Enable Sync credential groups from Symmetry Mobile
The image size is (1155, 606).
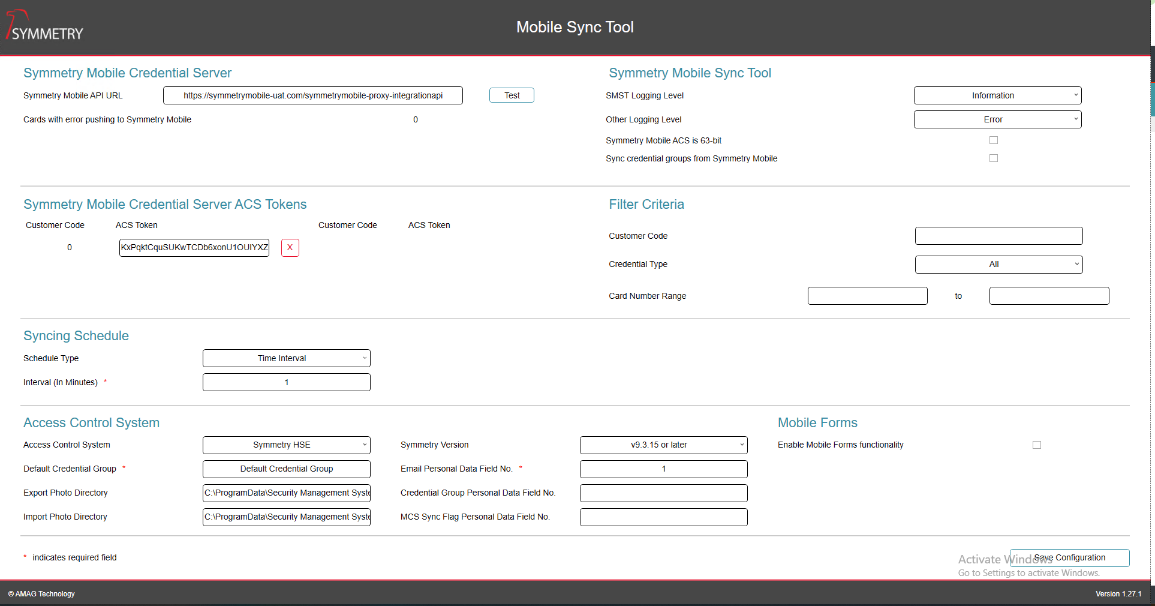[994, 158]
